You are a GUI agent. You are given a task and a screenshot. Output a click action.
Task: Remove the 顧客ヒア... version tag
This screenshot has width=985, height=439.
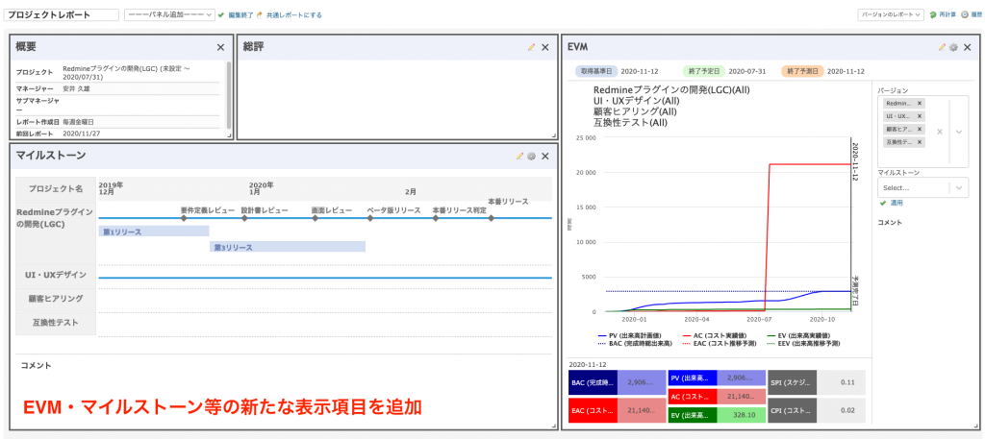[920, 129]
